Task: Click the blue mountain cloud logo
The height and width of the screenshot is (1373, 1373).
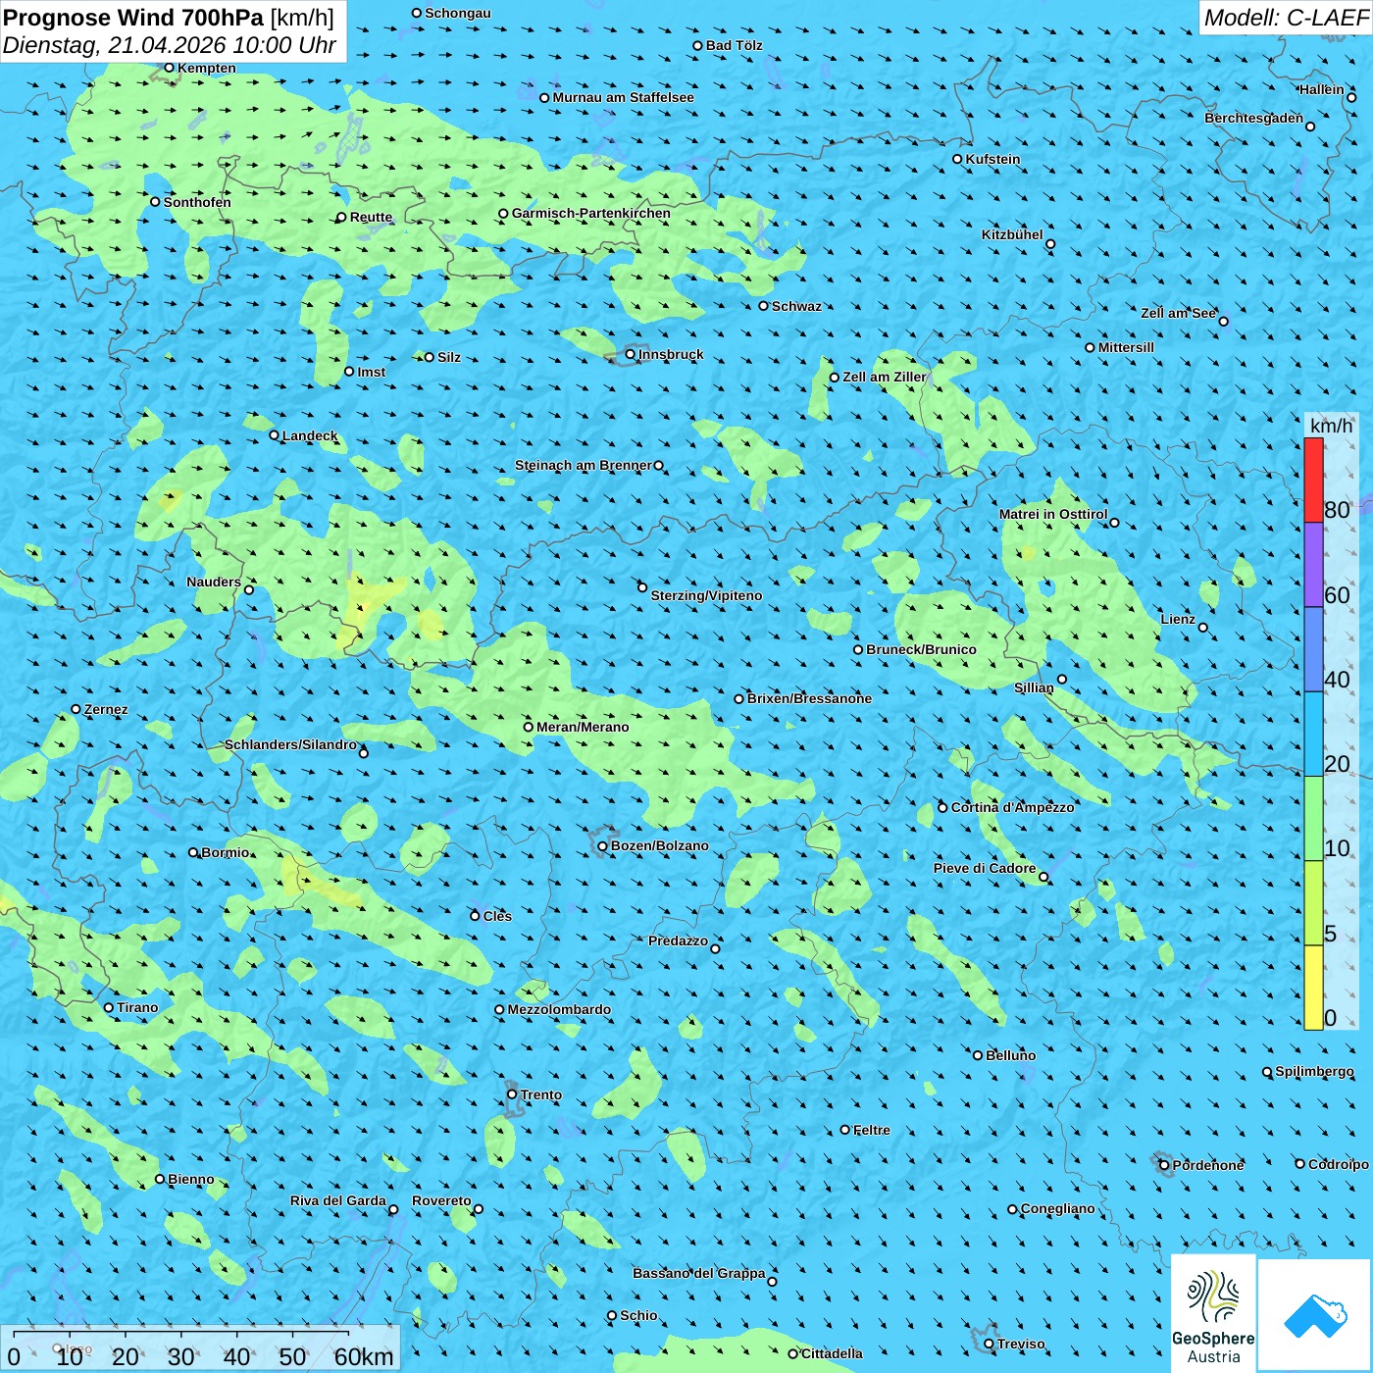Action: coord(1315,1315)
